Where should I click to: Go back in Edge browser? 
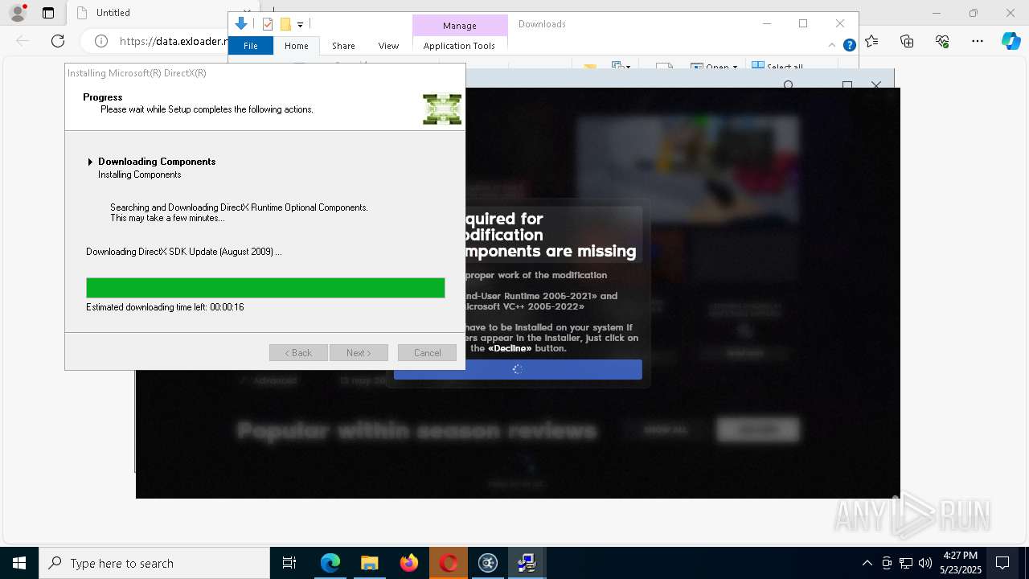click(23, 41)
